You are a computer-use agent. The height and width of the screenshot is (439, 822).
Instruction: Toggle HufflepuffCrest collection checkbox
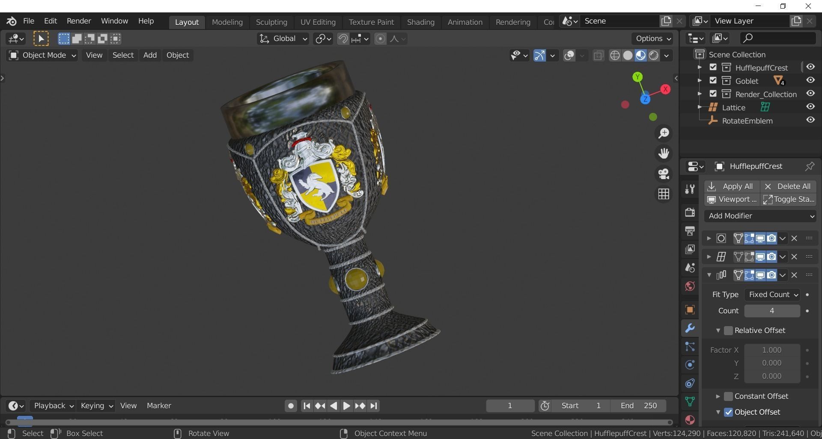[x=713, y=67]
